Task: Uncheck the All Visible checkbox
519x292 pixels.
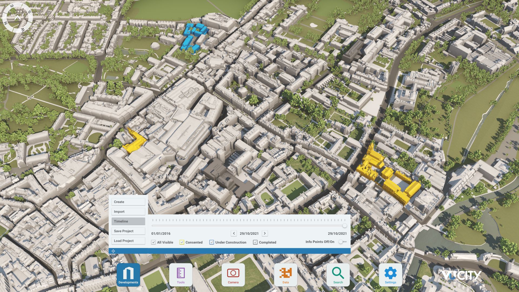Action: click(154, 242)
